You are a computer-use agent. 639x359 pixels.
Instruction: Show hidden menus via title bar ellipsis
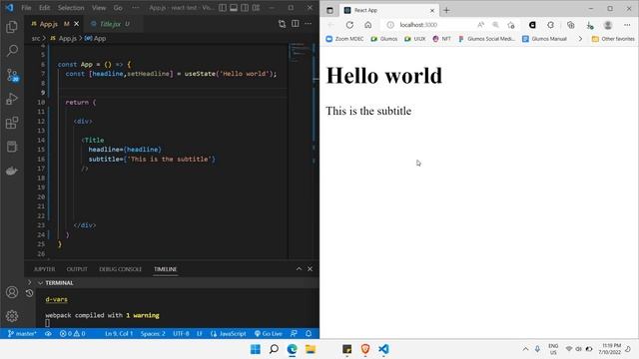(x=136, y=8)
